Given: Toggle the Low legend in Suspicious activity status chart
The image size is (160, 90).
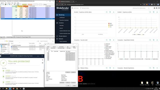Looking at the screenshot, I should coord(110,27).
